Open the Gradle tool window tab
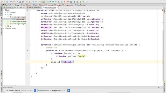Screen dimensions: 166x93 pyautogui.click(x=165, y=10)
